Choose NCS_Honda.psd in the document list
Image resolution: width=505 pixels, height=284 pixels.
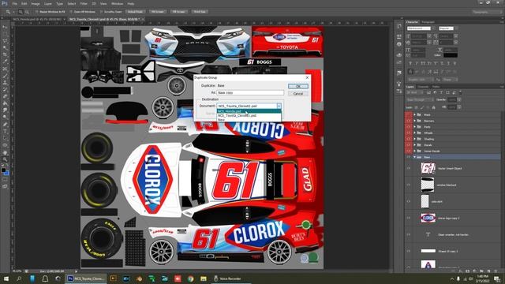249,111
